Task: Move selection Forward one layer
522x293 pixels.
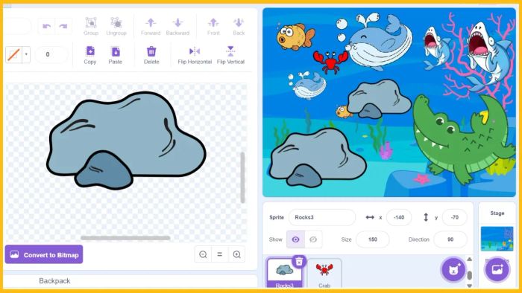Action: click(151, 27)
